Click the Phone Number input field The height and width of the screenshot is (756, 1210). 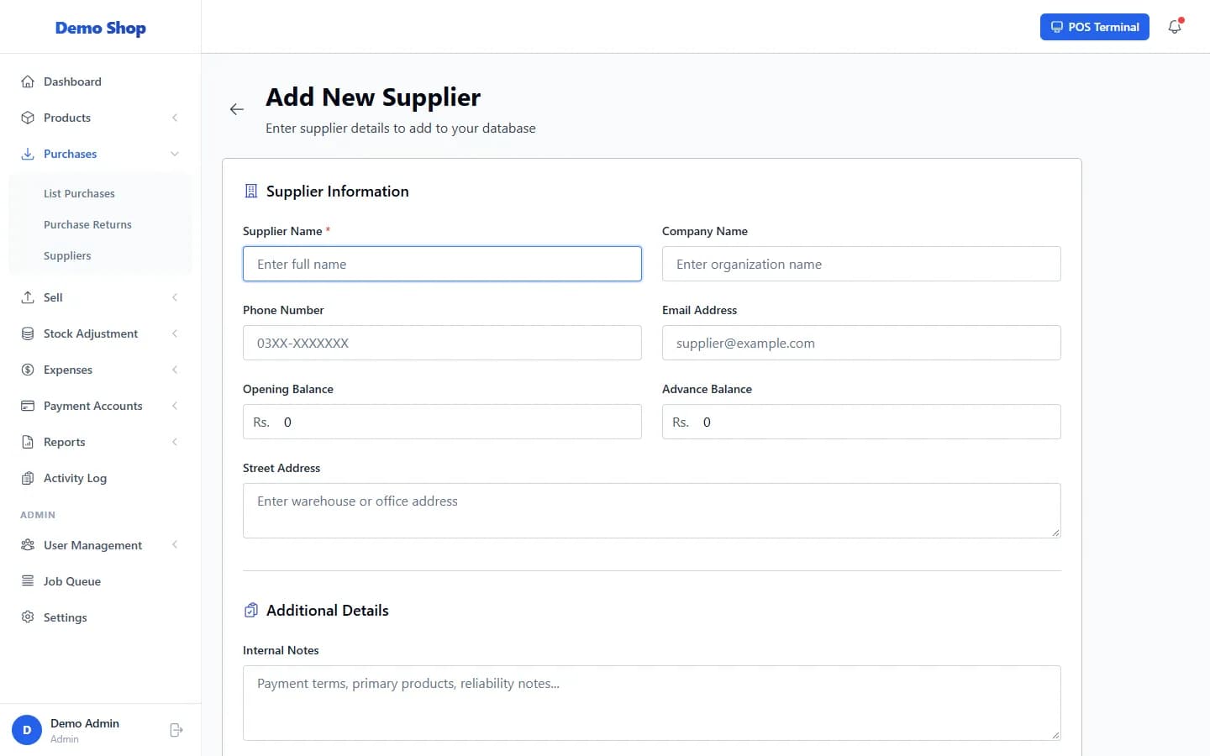pos(442,343)
